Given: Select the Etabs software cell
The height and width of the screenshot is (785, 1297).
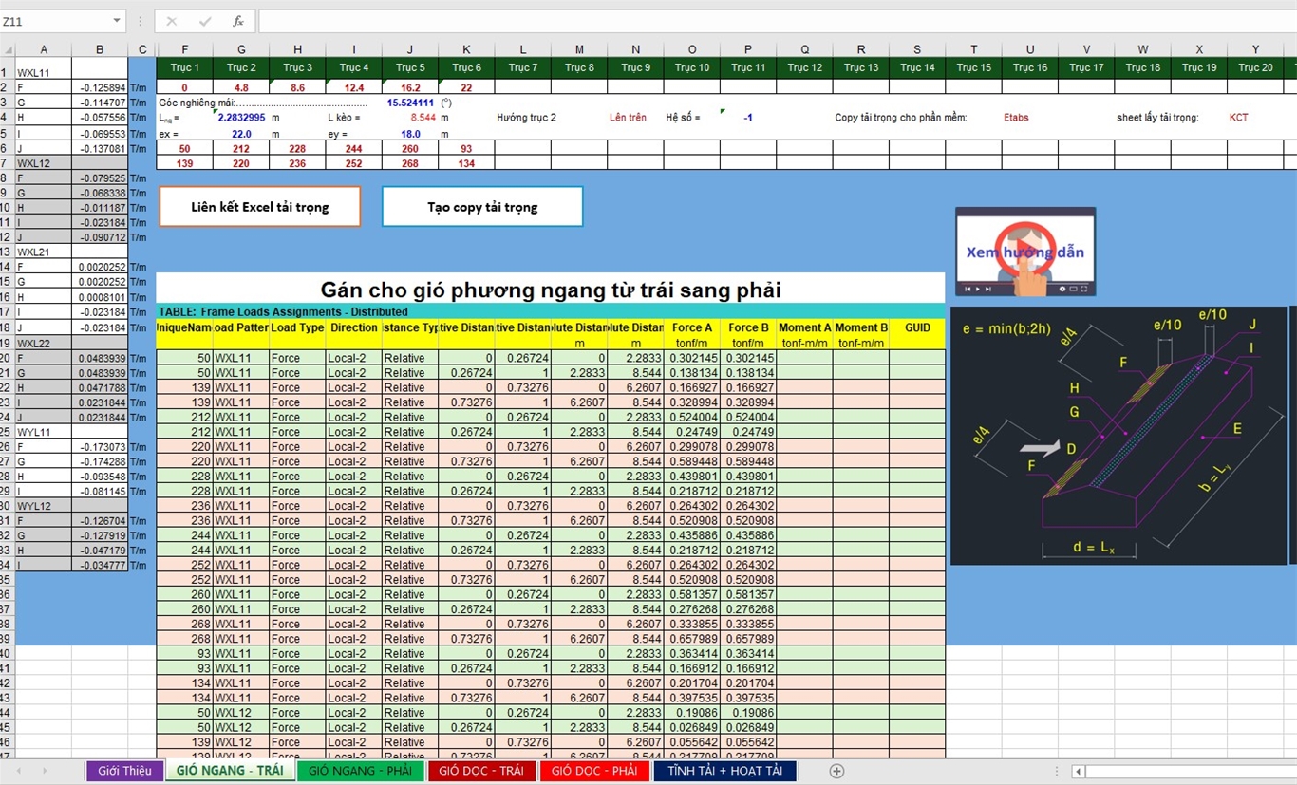Looking at the screenshot, I should [x=1016, y=118].
